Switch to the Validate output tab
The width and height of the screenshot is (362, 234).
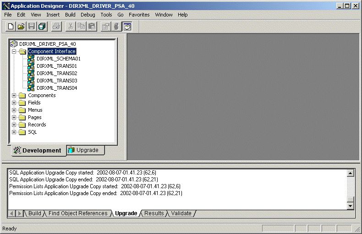[x=181, y=213]
